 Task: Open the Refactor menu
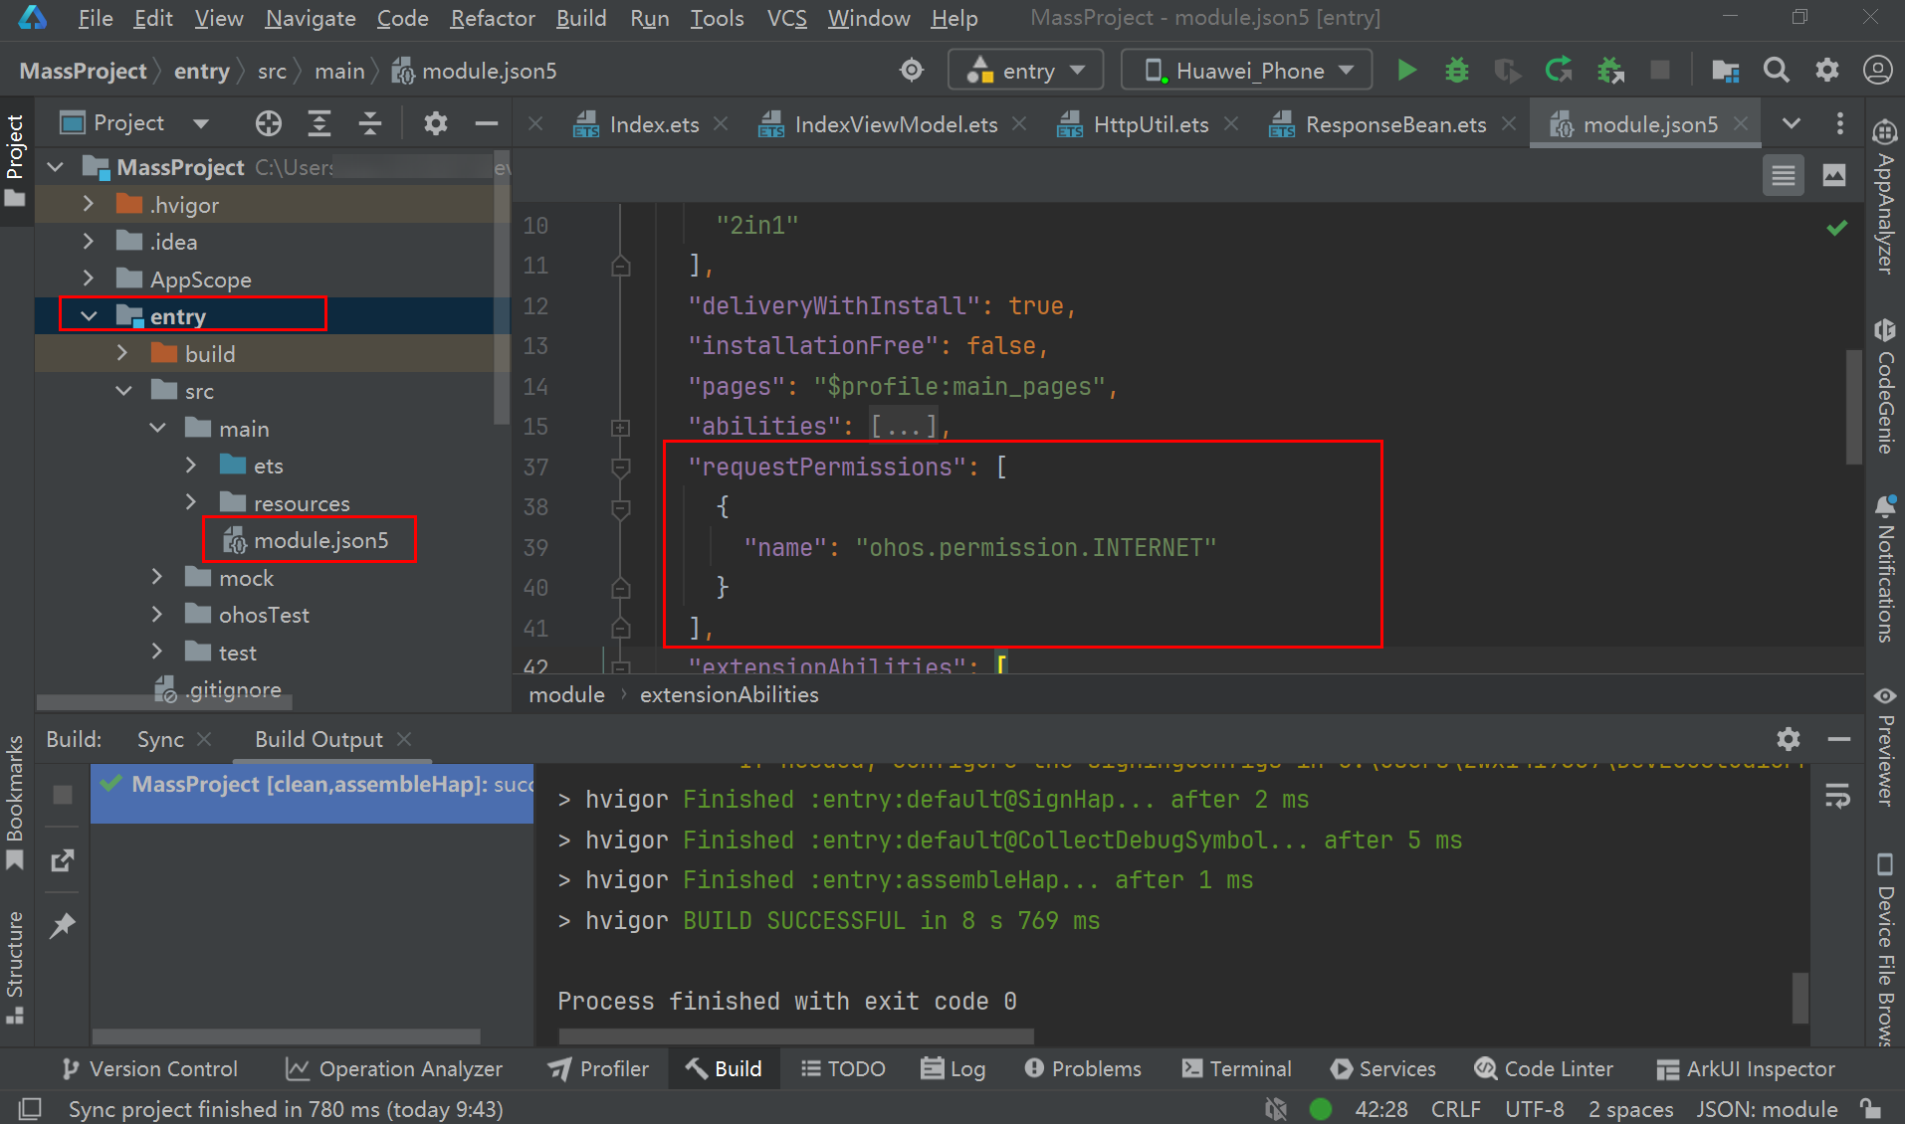[492, 18]
